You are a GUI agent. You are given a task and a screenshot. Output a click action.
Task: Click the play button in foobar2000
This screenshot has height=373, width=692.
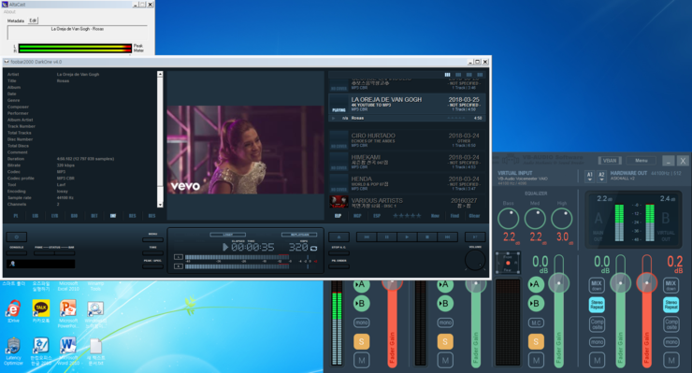click(407, 237)
